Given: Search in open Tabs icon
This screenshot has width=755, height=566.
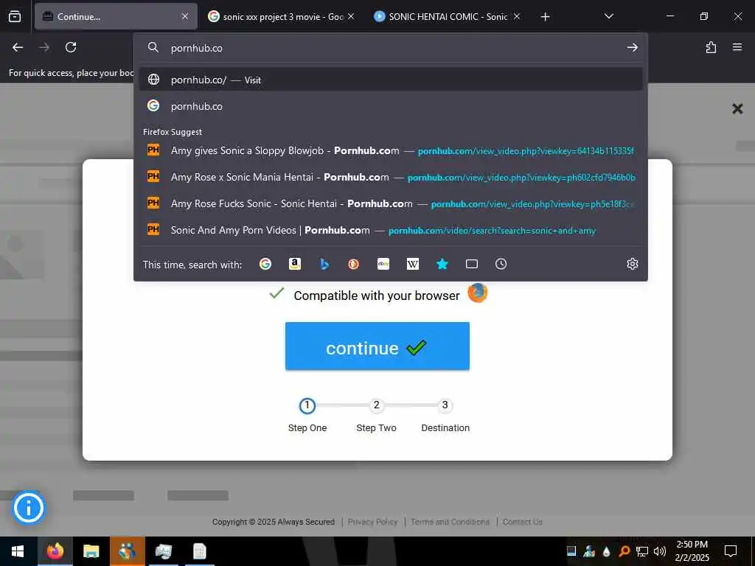Looking at the screenshot, I should coord(472,264).
